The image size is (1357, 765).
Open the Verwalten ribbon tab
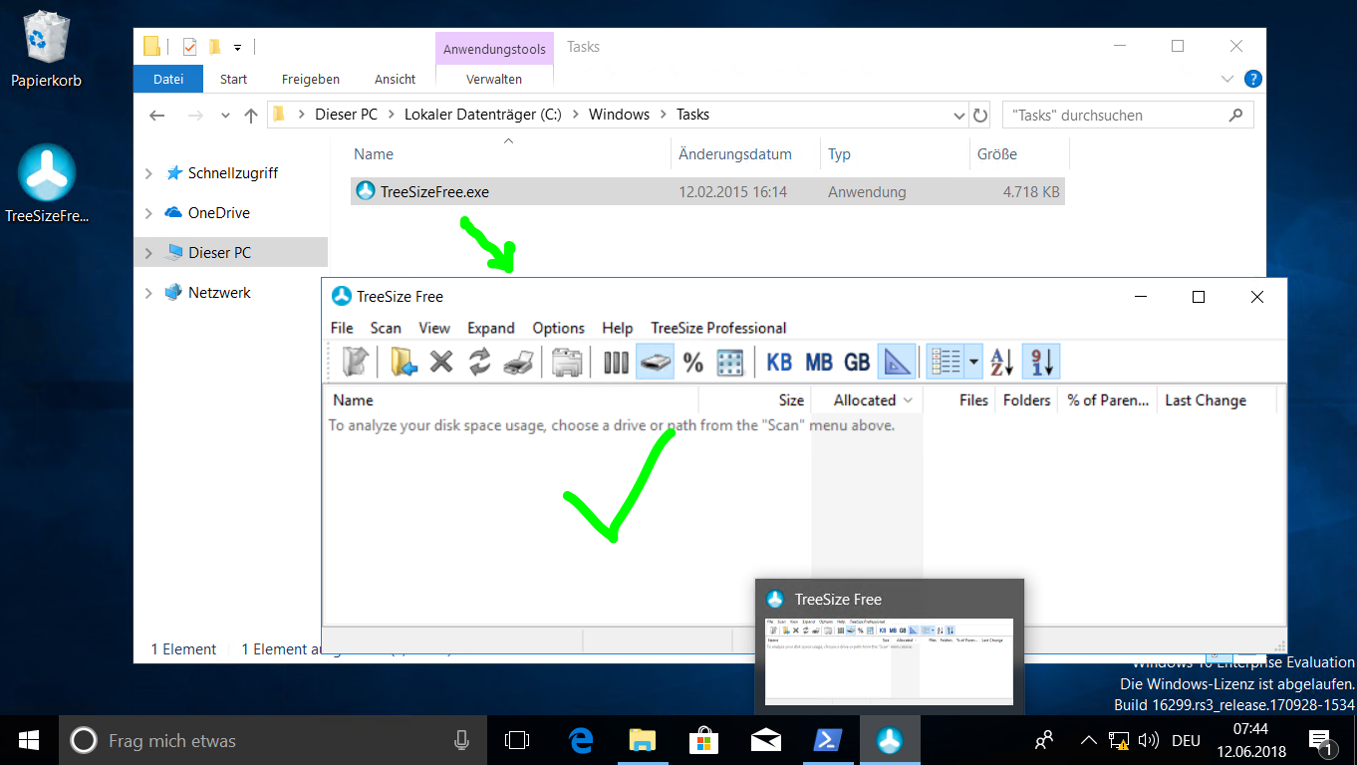click(x=494, y=79)
